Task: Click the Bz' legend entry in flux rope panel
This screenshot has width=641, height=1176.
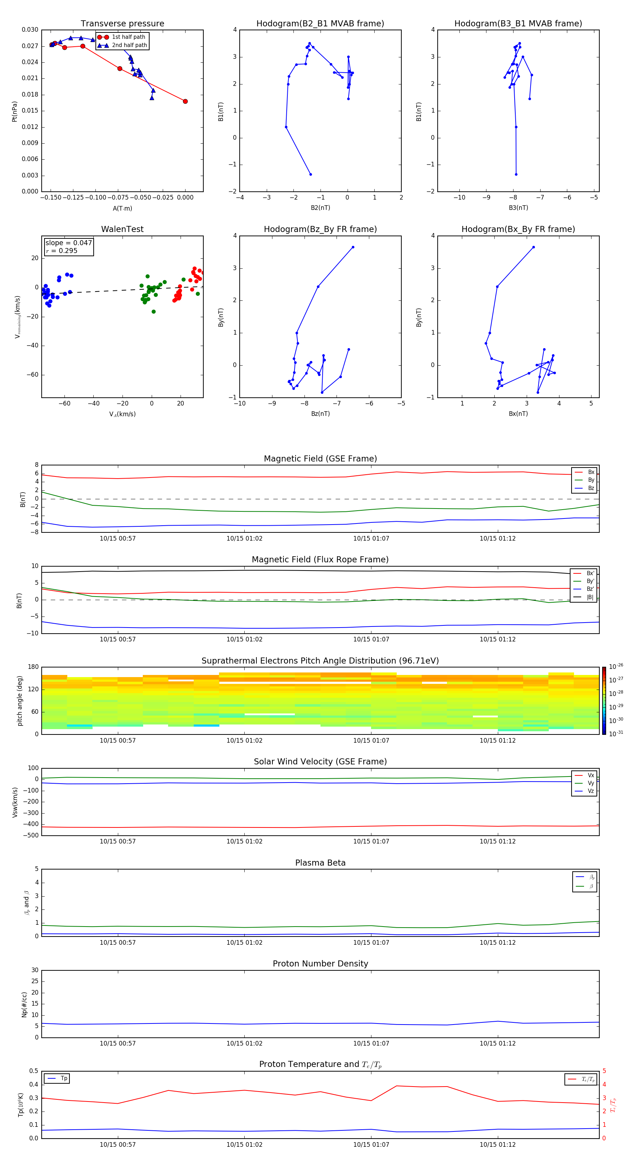Action: 584,589
